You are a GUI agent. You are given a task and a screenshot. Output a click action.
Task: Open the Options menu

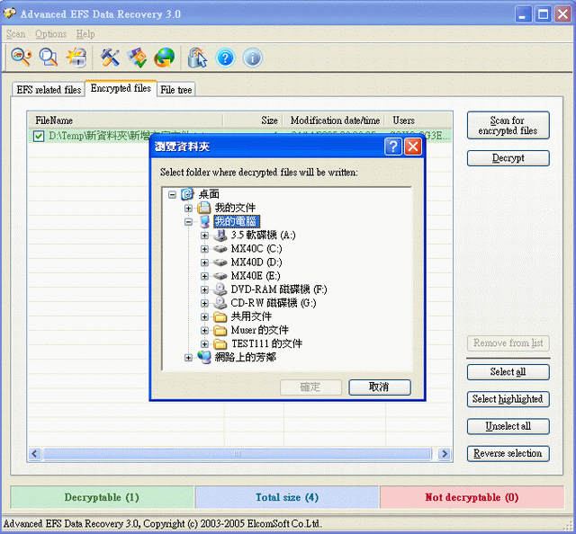pos(50,34)
